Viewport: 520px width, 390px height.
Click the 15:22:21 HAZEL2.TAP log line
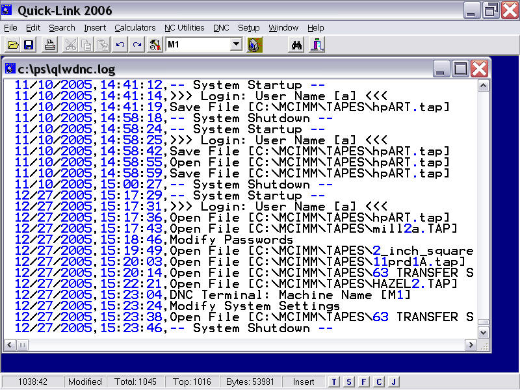coord(236,283)
